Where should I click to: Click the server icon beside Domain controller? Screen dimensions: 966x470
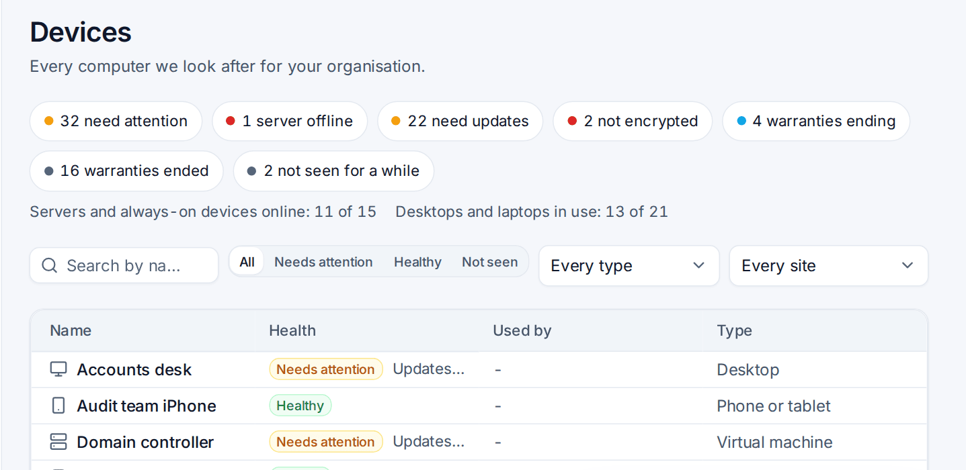59,442
